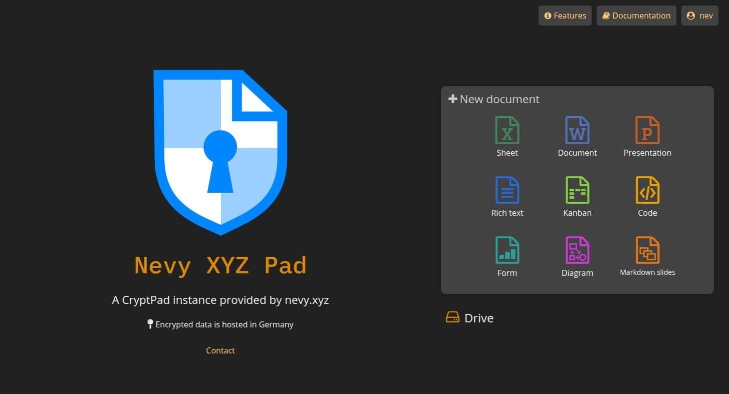Create a new Document
The height and width of the screenshot is (394, 729).
577,135
